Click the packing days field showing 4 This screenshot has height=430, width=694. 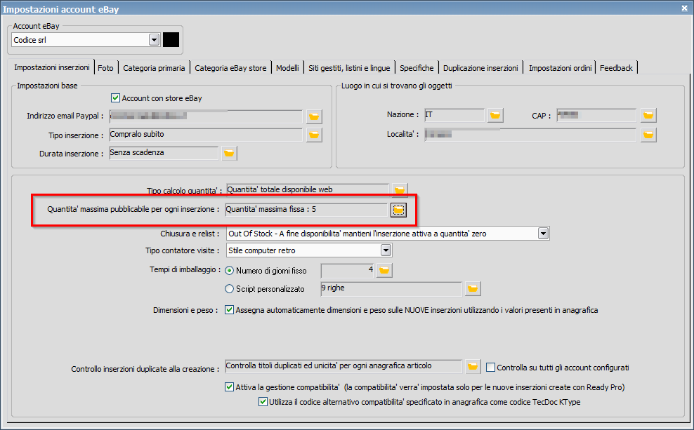pos(348,270)
